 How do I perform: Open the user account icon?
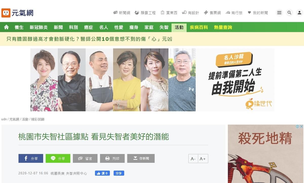coord(299,13)
